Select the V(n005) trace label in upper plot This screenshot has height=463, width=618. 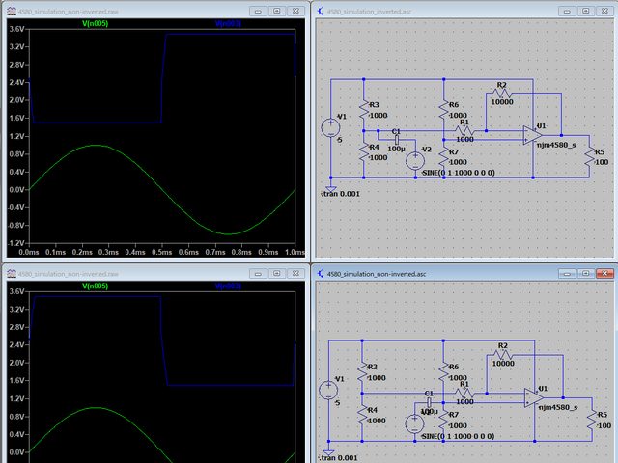95,23
